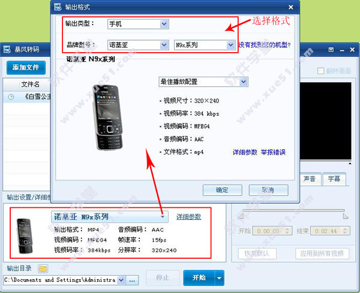360x293 pixels.
Task: Open the 输出类型 dropdown showing 手机
Action: 138,24
